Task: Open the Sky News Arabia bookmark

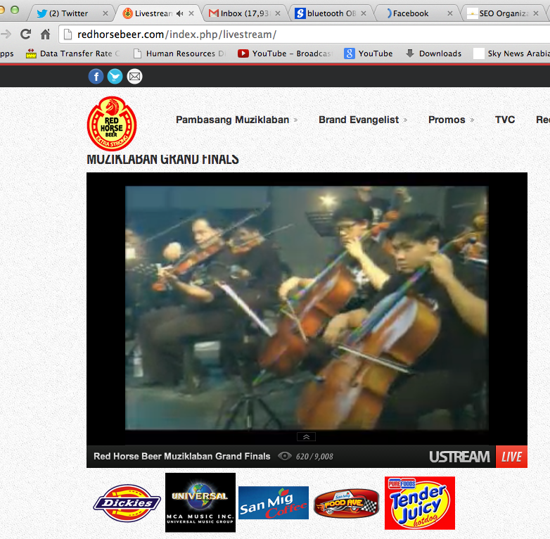Action: [511, 53]
